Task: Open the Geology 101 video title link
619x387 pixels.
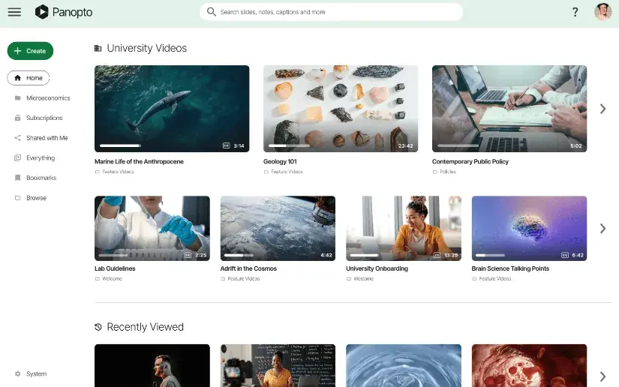Action: (x=277, y=161)
